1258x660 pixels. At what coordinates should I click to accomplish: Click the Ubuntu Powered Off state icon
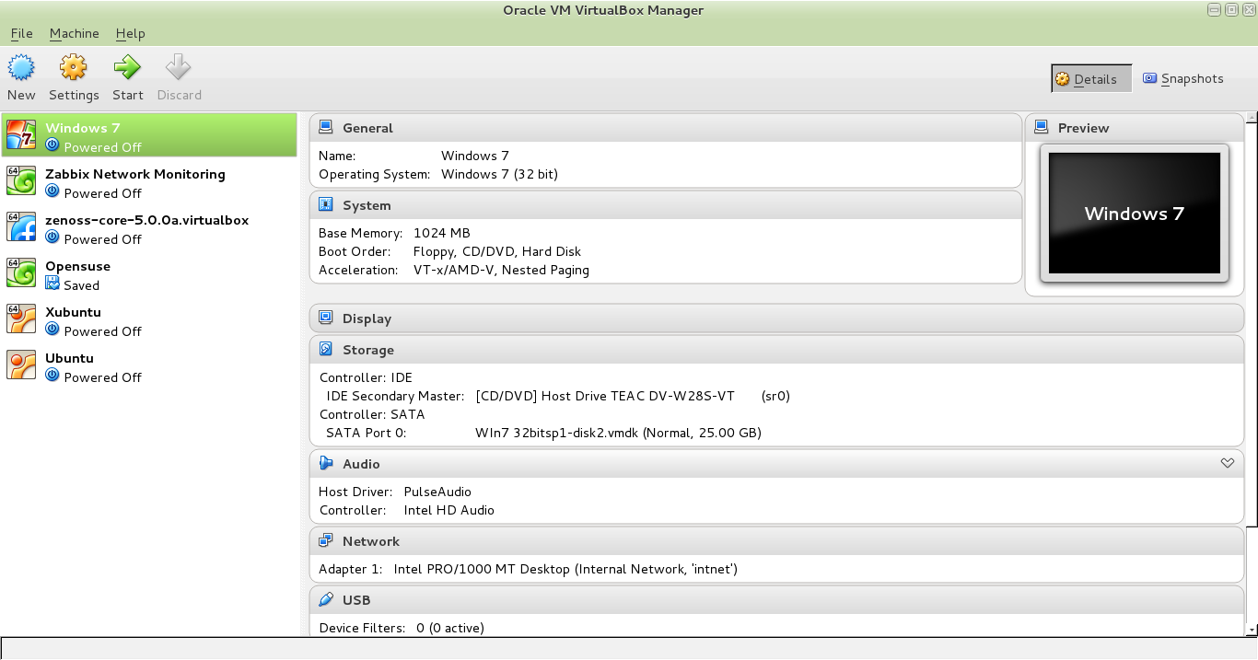click(52, 376)
